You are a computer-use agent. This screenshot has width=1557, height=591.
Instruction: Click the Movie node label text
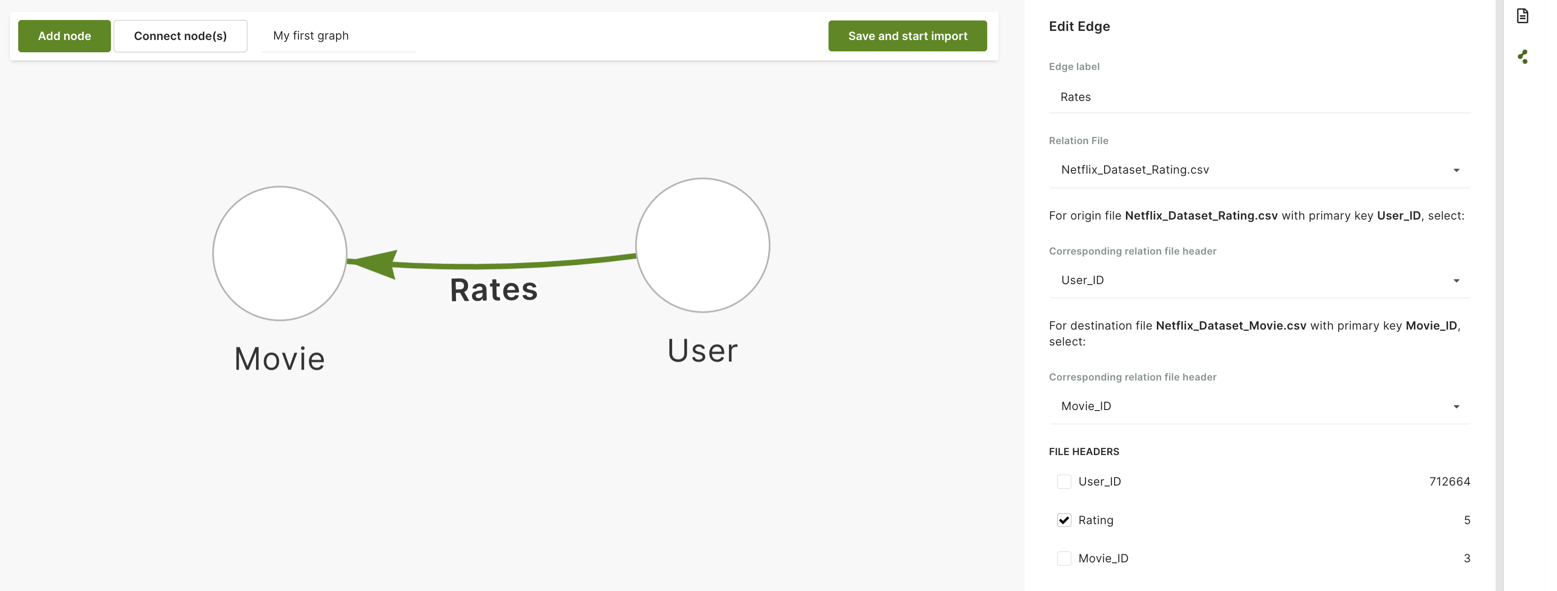point(280,359)
